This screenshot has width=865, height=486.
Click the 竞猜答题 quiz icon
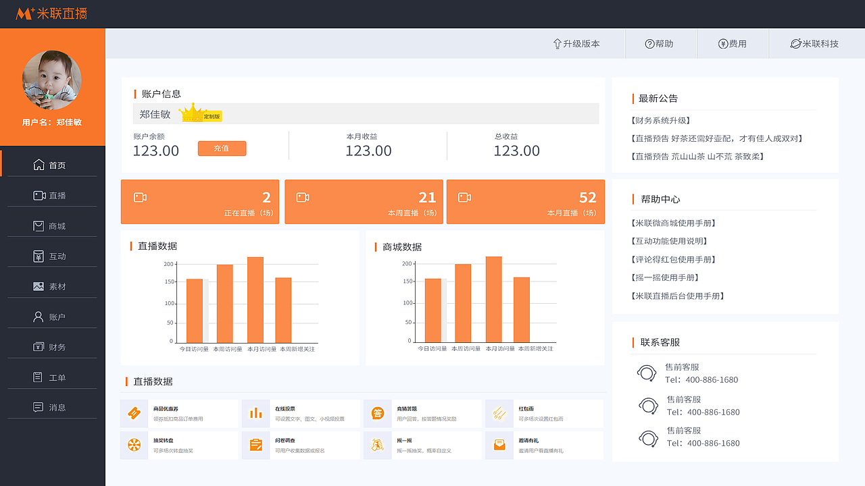tap(377, 413)
